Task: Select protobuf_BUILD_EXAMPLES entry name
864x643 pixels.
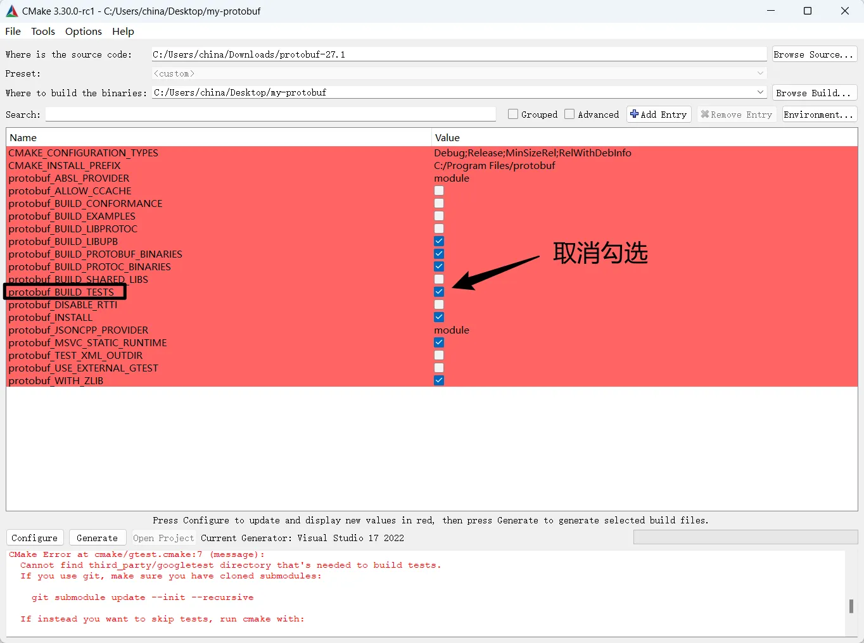Action: pyautogui.click(x=72, y=216)
